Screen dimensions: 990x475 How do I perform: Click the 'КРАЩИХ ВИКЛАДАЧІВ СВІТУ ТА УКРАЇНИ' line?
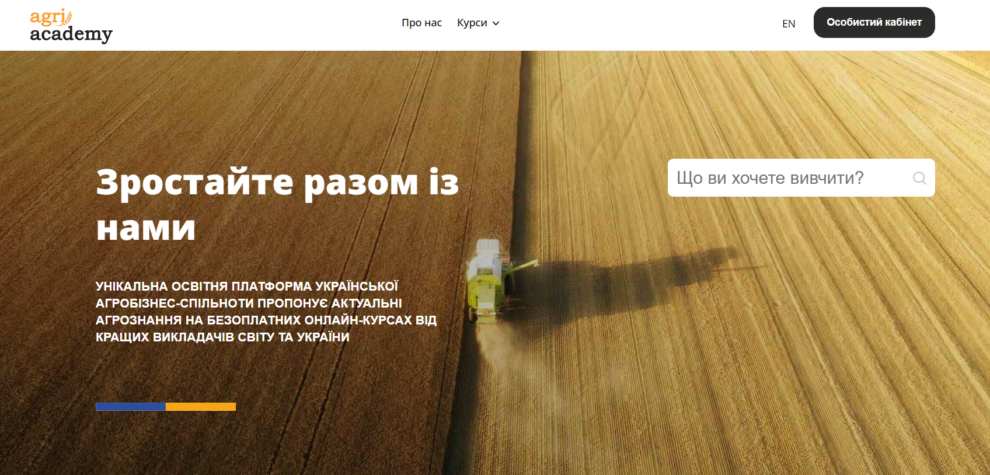[222, 337]
